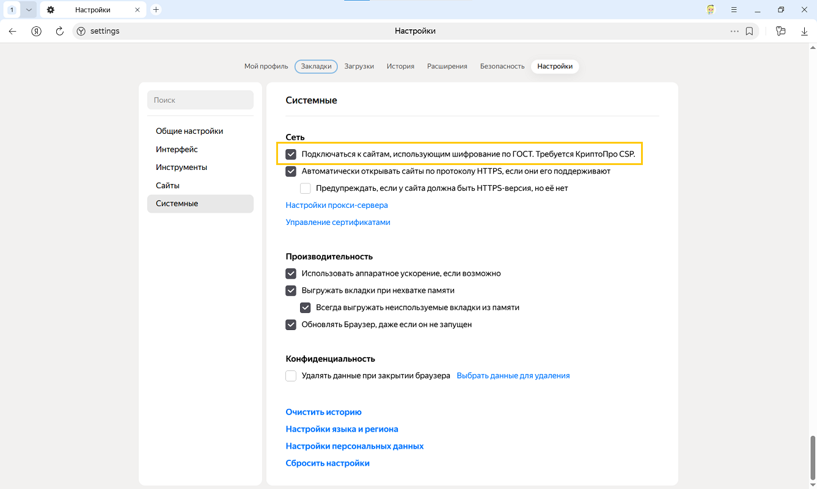Open a new tab with the plus button

156,10
